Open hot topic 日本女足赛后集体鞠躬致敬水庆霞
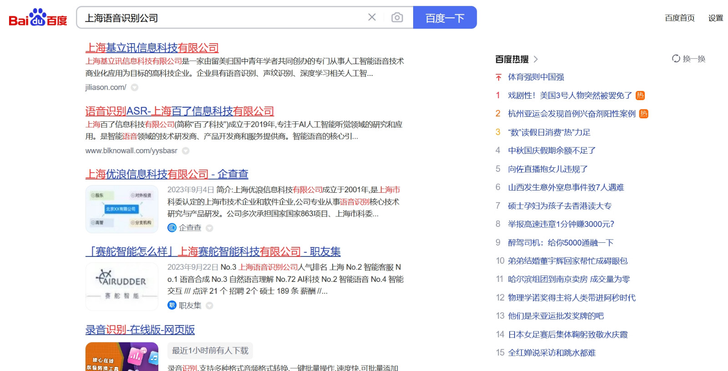 568,335
